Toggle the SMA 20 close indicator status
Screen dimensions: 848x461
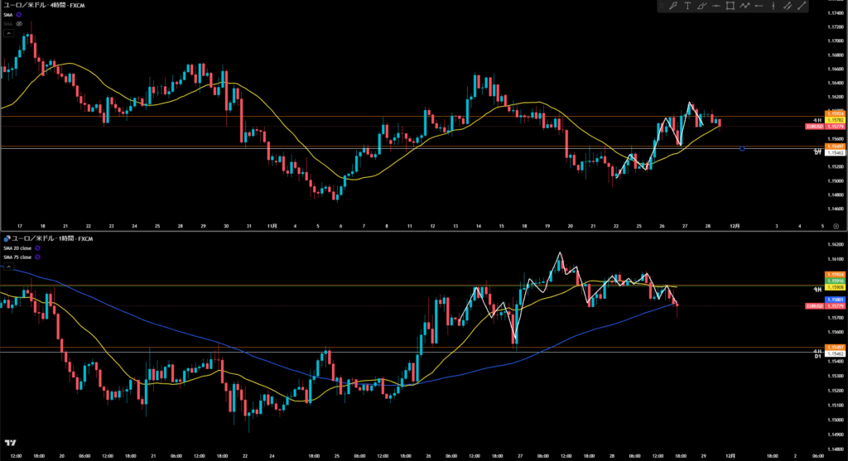tap(36, 248)
